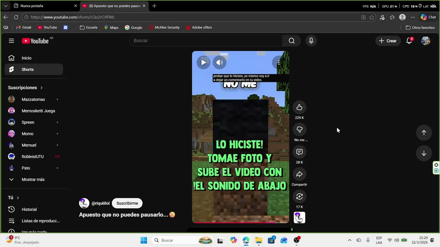Go to next Short with down arrow

tap(424, 153)
